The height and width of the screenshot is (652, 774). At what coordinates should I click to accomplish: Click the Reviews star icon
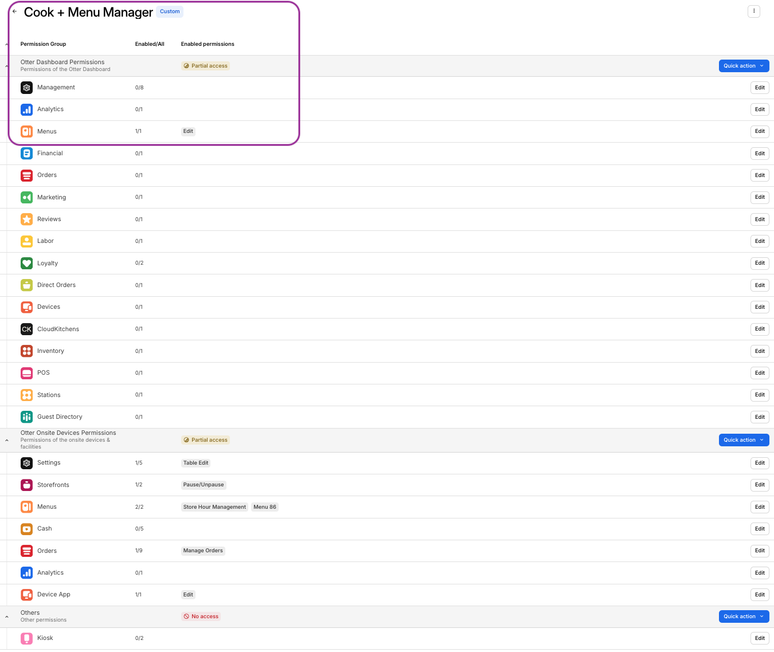point(26,219)
